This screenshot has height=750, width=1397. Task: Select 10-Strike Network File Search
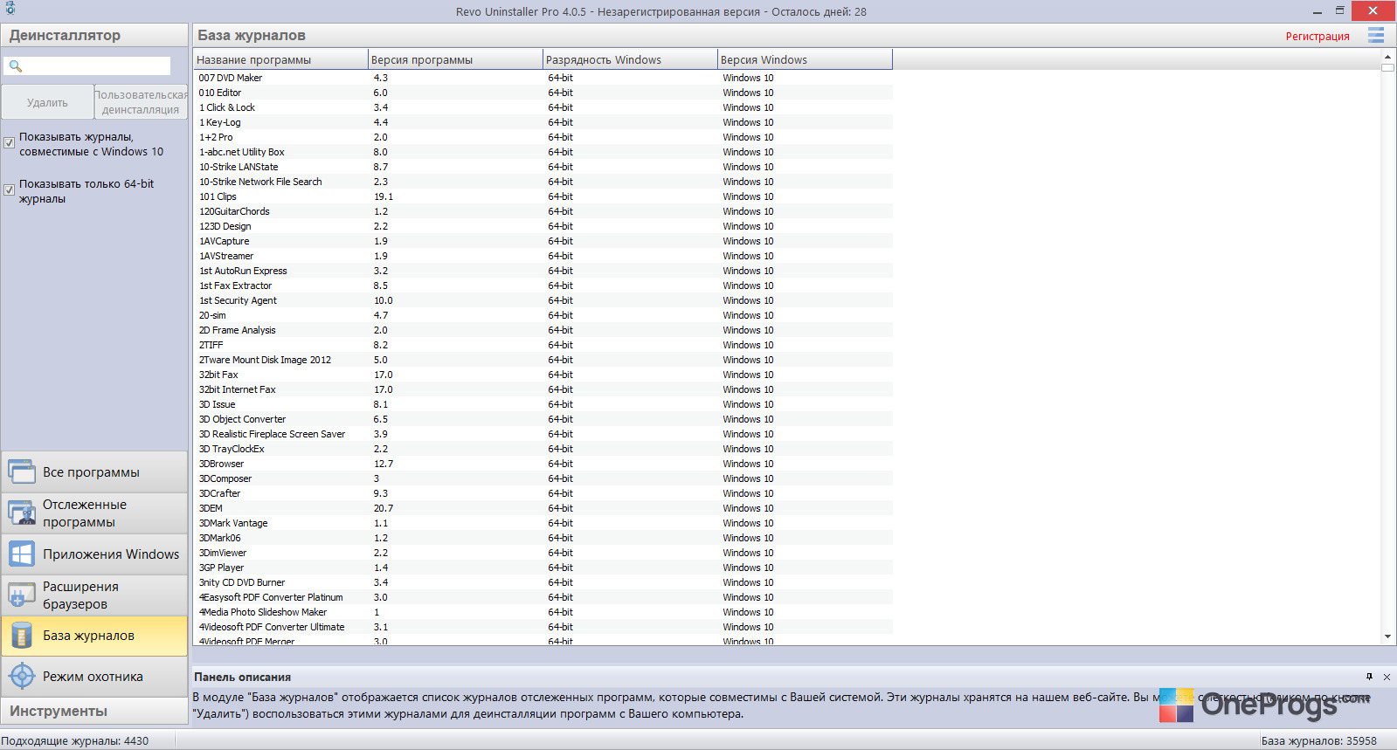click(543, 182)
